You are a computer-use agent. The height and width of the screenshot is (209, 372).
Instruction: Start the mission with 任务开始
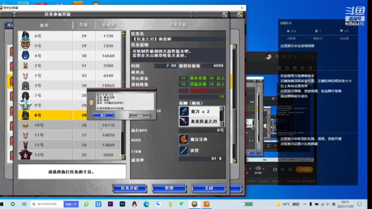point(130,189)
